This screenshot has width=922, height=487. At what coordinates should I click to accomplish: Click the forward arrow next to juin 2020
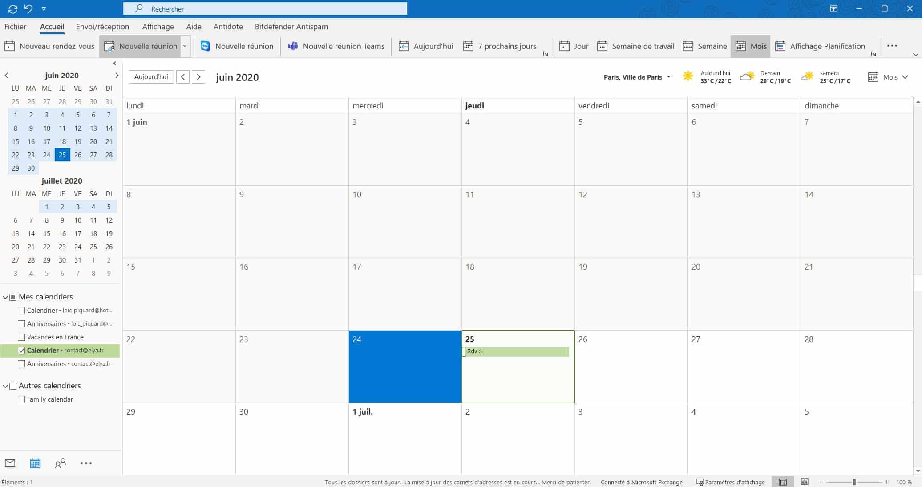pos(198,77)
